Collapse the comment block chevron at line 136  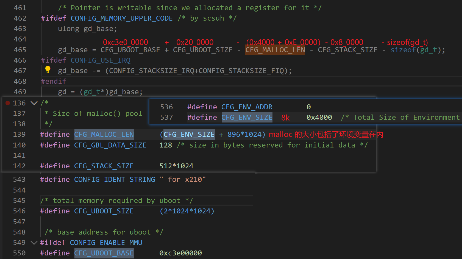tap(34, 103)
